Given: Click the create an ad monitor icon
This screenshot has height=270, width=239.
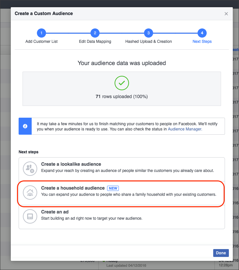Looking at the screenshot, I should 30,216.
